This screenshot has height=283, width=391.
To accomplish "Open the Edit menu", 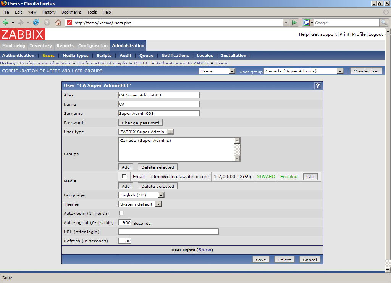I will point(18,12).
